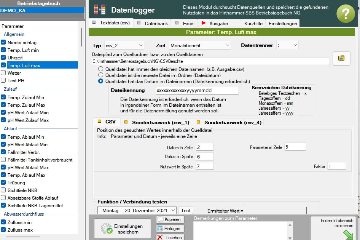Click the gear icon on Einstellungen speichern
The height and width of the screenshot is (240, 360).
(106, 229)
